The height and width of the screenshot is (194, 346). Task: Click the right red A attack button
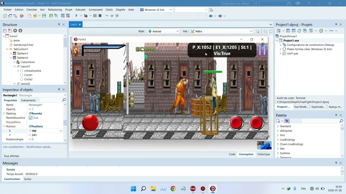coord(256,123)
